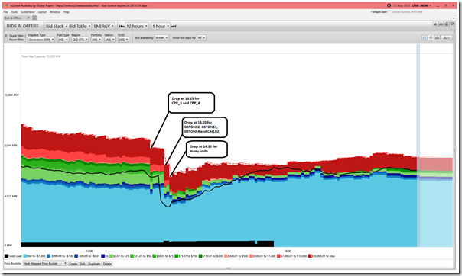The image size is (462, 276).
Task: Click the Min to -$1,000 legend swatch
Action: click(x=25, y=256)
